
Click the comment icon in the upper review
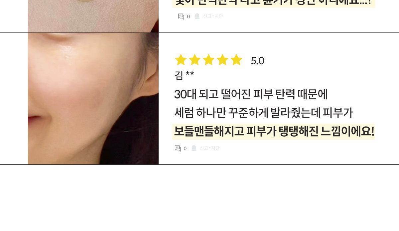click(x=181, y=17)
